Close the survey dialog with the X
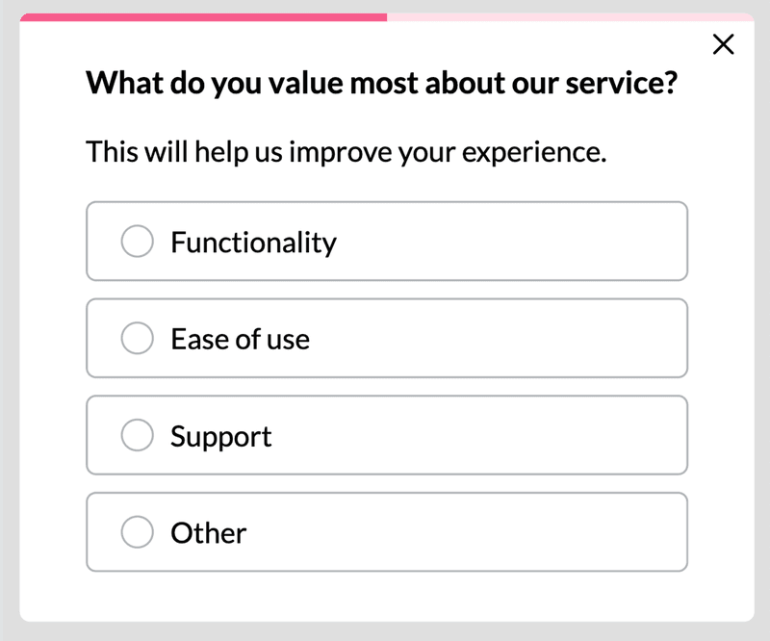The width and height of the screenshot is (770, 641). 723,44
